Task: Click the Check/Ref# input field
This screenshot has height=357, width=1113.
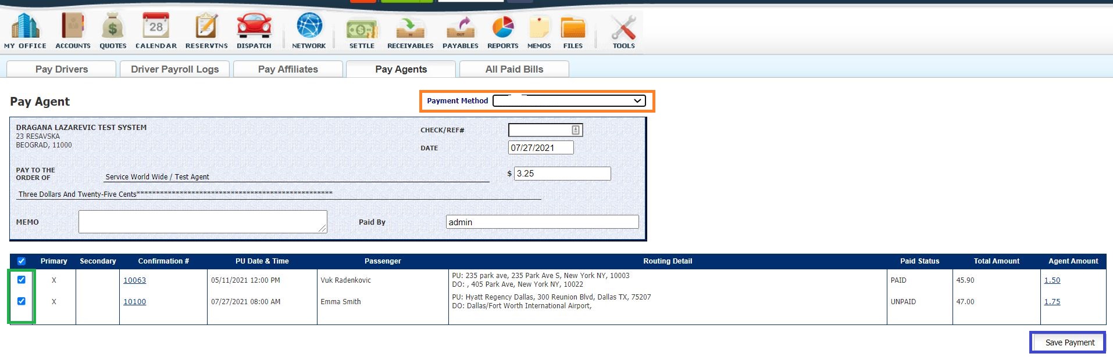Action: 540,130
